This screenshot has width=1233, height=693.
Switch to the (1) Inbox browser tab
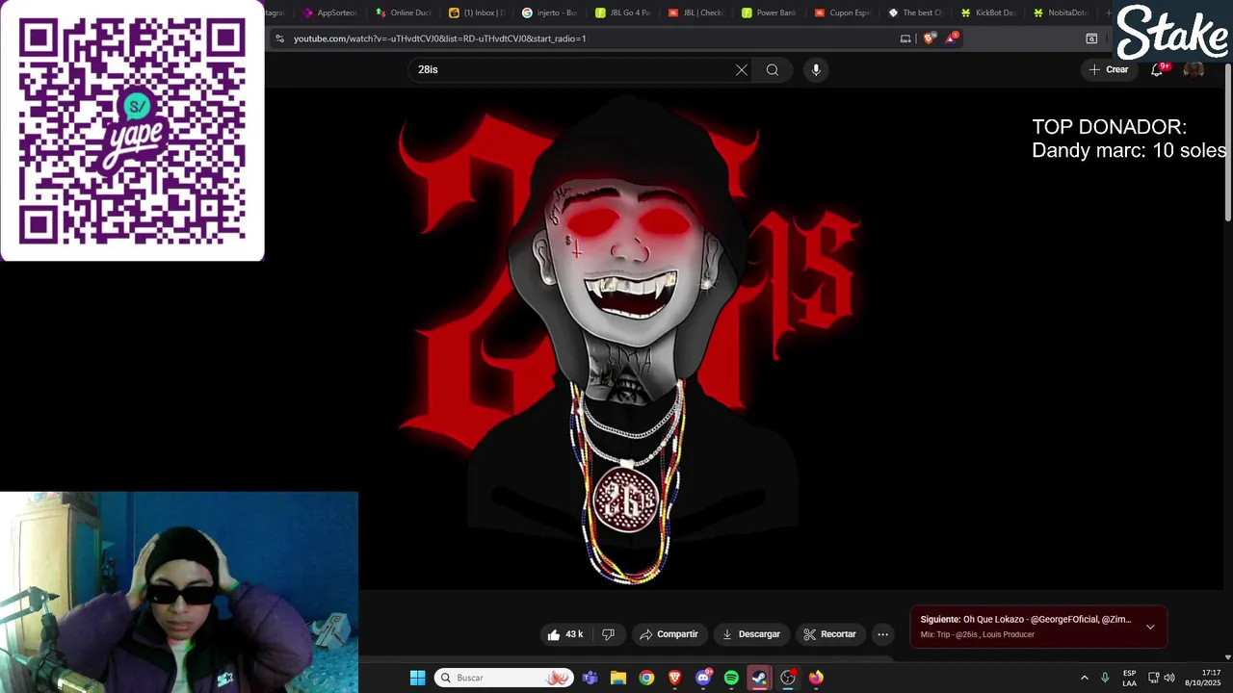[x=477, y=13]
